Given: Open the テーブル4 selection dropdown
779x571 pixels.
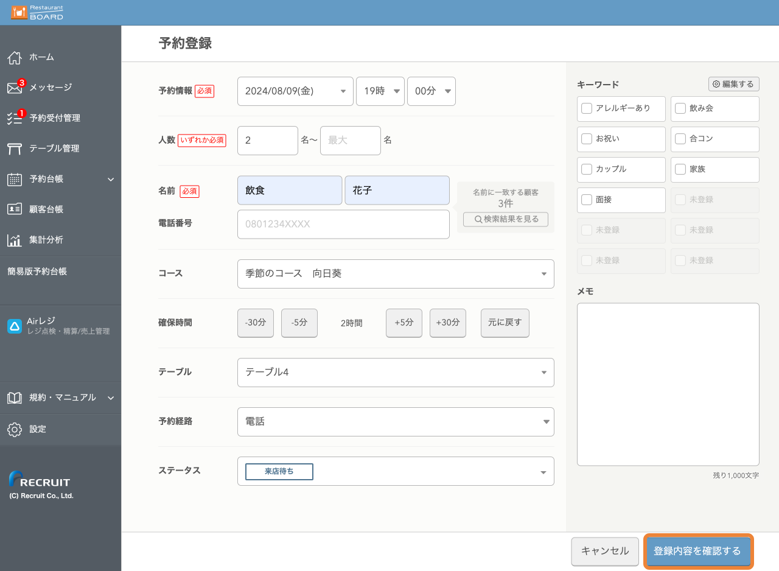Looking at the screenshot, I should [396, 372].
